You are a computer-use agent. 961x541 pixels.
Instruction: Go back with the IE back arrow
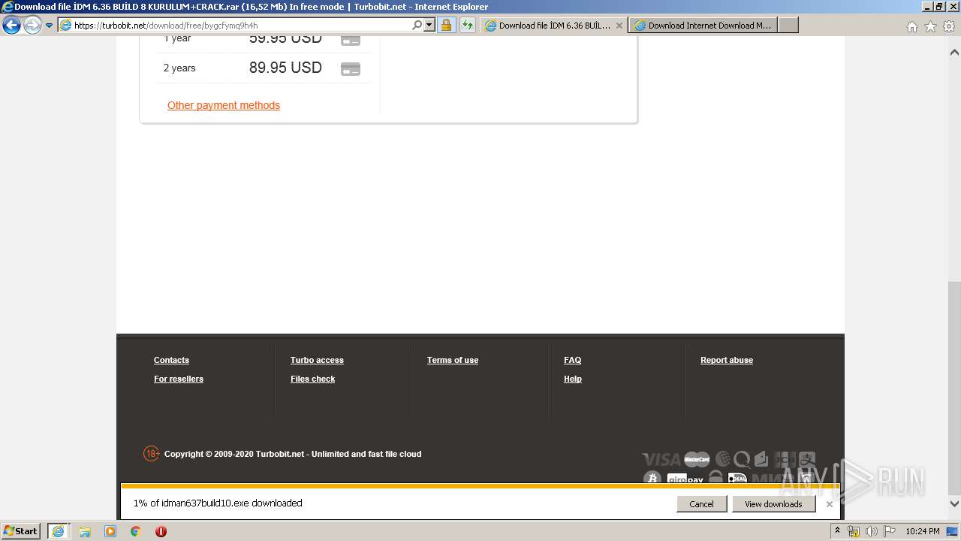[11, 26]
